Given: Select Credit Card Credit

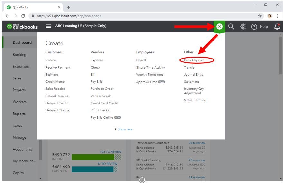Looking at the screenshot, I should (x=104, y=103).
